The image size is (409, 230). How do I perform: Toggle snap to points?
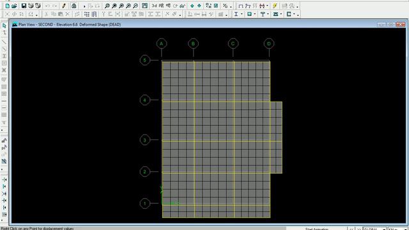(4, 180)
